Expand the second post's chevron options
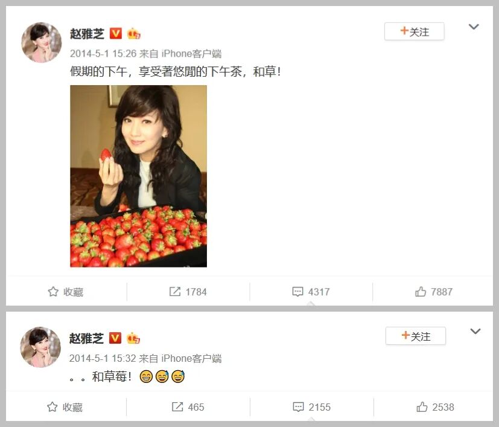499x427 pixels. pyautogui.click(x=475, y=332)
